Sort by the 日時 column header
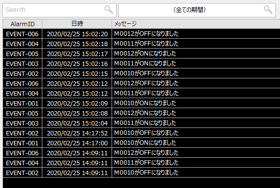 (77, 24)
